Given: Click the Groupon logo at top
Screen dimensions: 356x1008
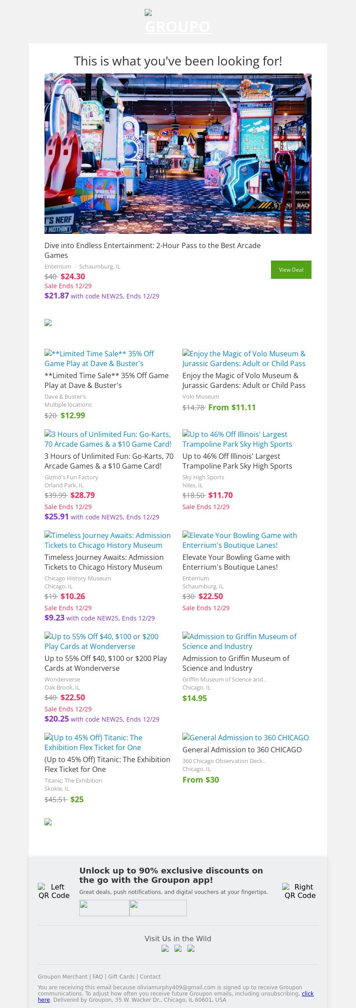Looking at the screenshot, I should 178,22.
